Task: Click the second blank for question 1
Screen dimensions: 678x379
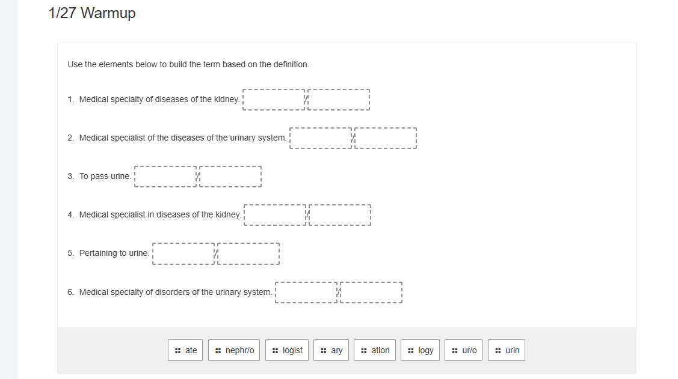Action: pyautogui.click(x=339, y=99)
